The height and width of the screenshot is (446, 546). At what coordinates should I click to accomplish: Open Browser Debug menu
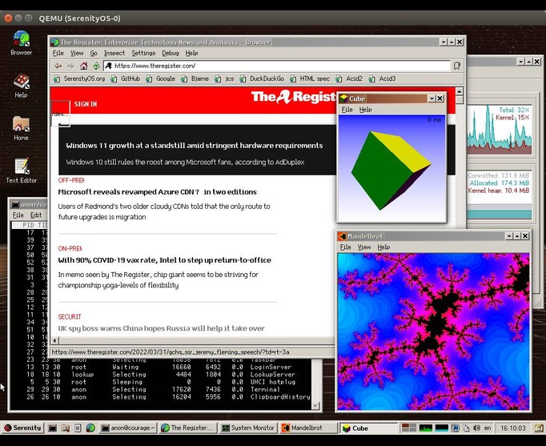[171, 54]
